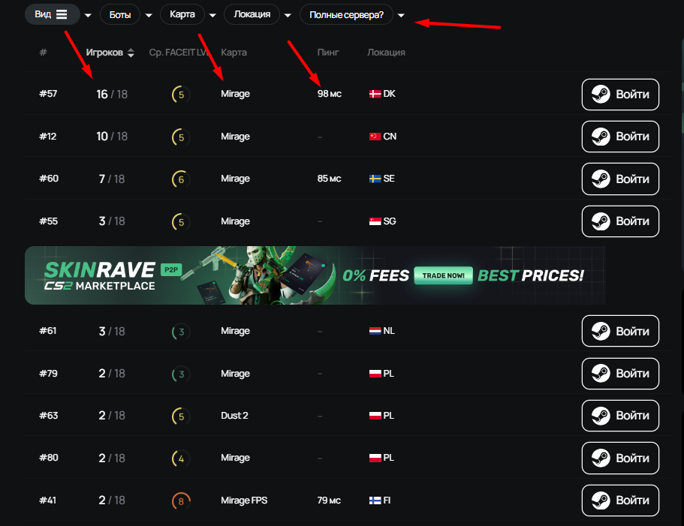The image size is (684, 526).
Task: Click the Denmark flag icon for server #57
Action: [375, 94]
